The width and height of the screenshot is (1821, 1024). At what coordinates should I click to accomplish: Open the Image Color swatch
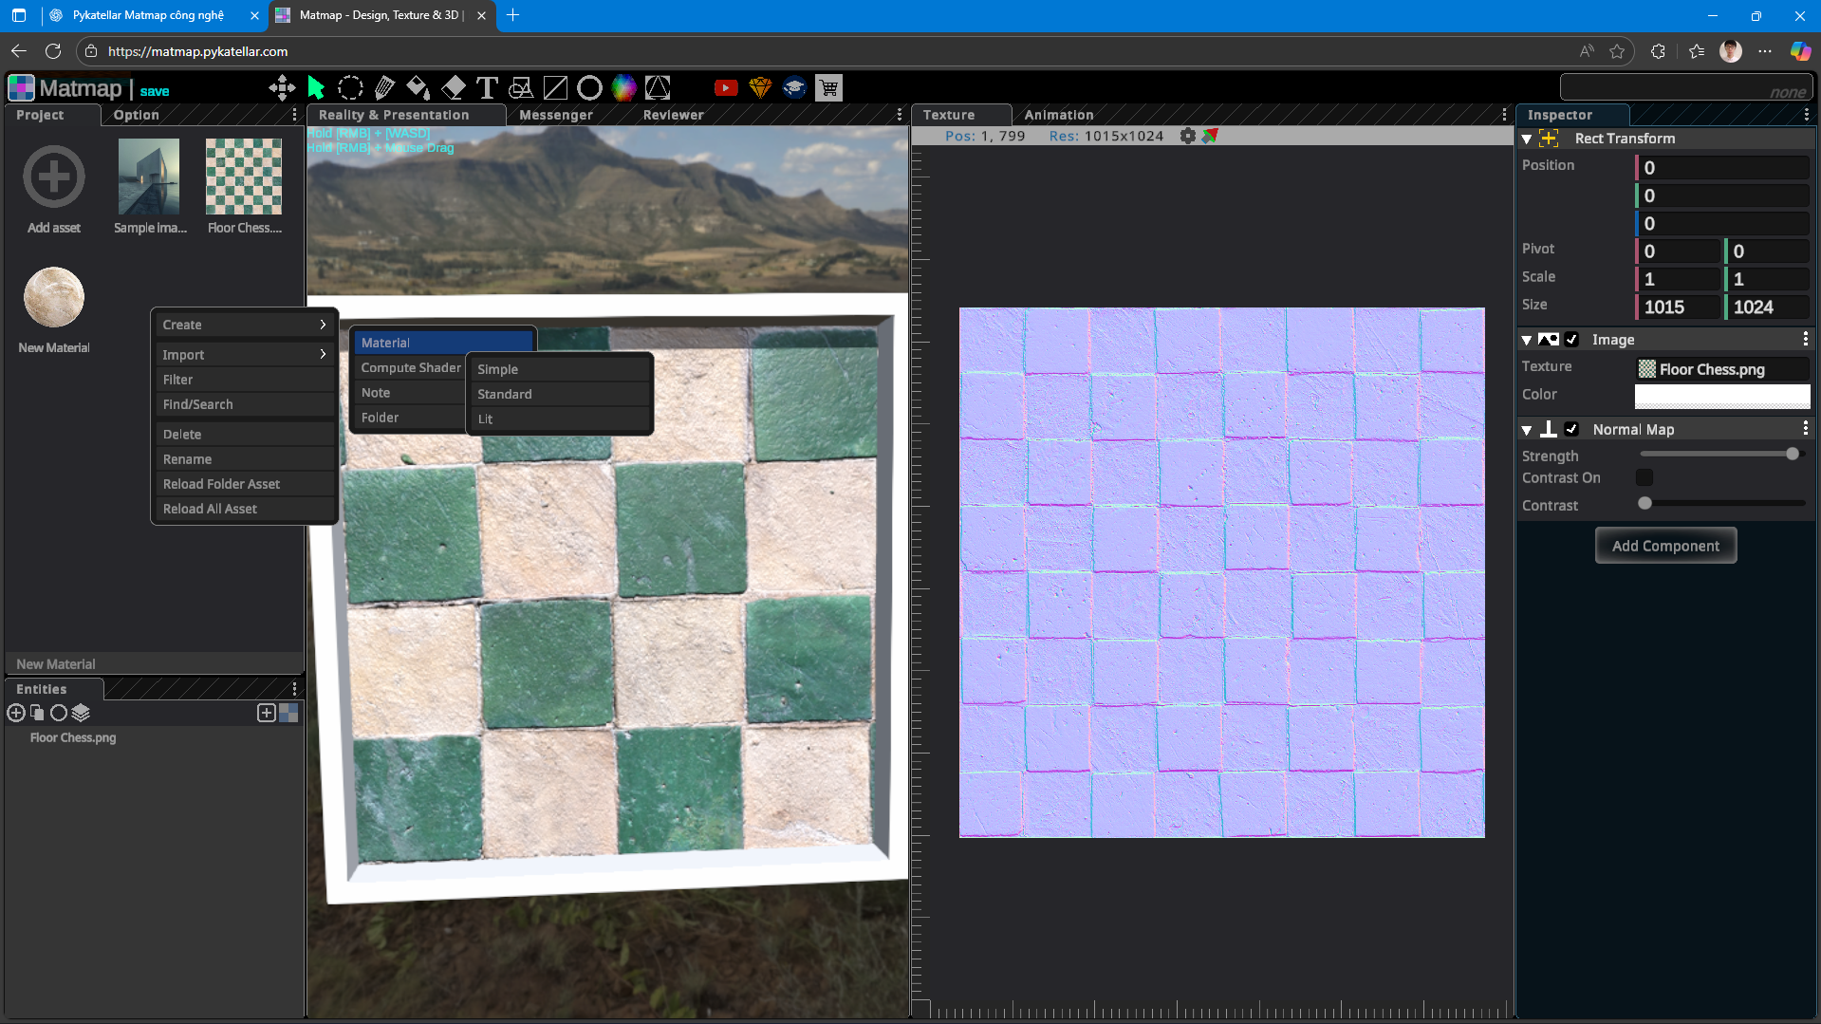[1722, 395]
